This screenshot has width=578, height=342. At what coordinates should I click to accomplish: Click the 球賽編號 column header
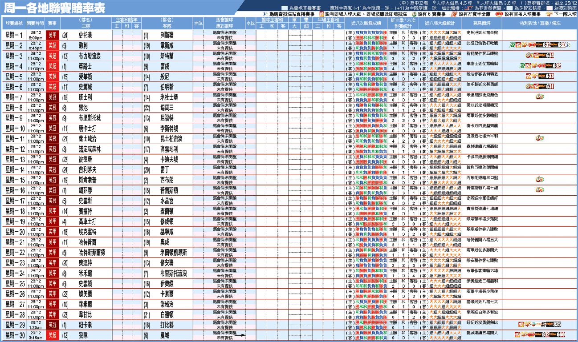pos(12,23)
